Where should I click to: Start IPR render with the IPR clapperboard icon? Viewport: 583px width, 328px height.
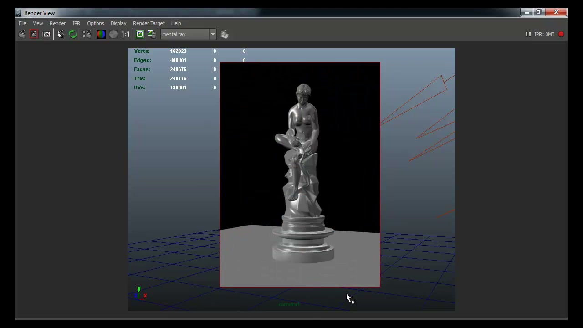point(61,34)
